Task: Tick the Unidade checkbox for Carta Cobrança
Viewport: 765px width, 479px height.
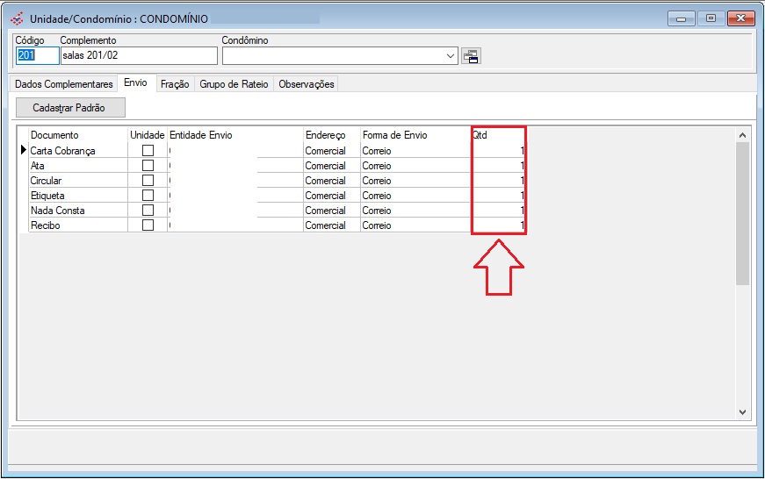Action: [148, 151]
